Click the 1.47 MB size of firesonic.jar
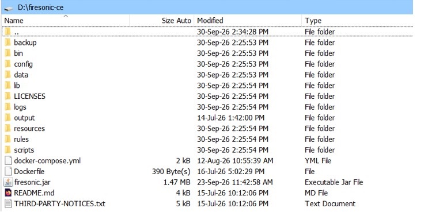 pos(177,182)
